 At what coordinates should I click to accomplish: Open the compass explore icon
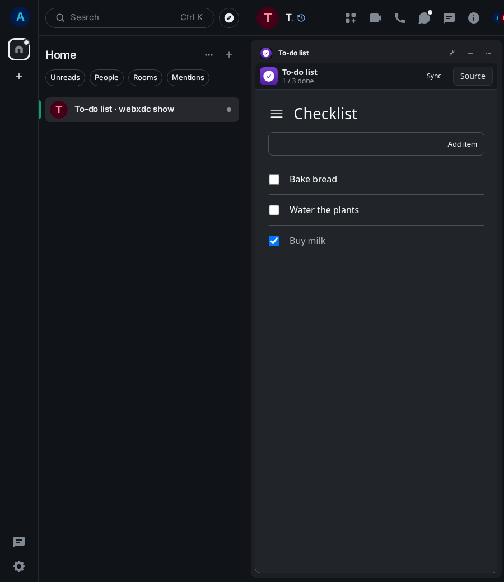[x=229, y=18]
